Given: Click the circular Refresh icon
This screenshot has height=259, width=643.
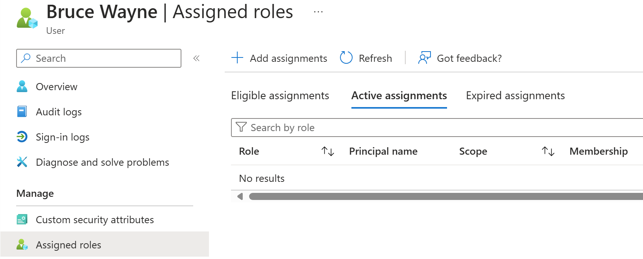Looking at the screenshot, I should [x=346, y=58].
